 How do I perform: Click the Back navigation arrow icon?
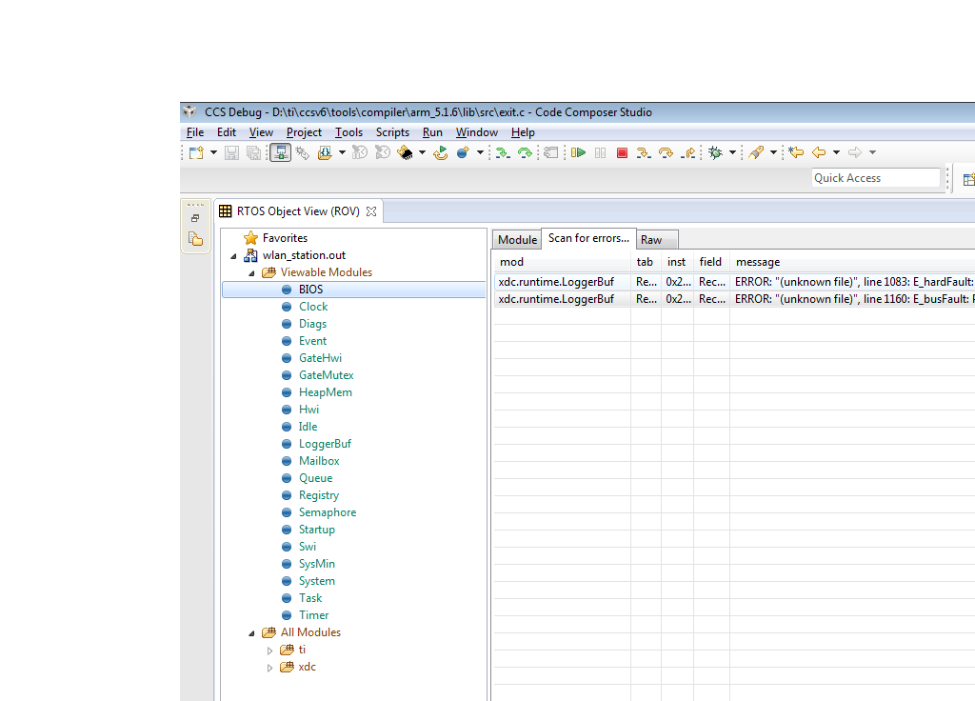[x=819, y=152]
